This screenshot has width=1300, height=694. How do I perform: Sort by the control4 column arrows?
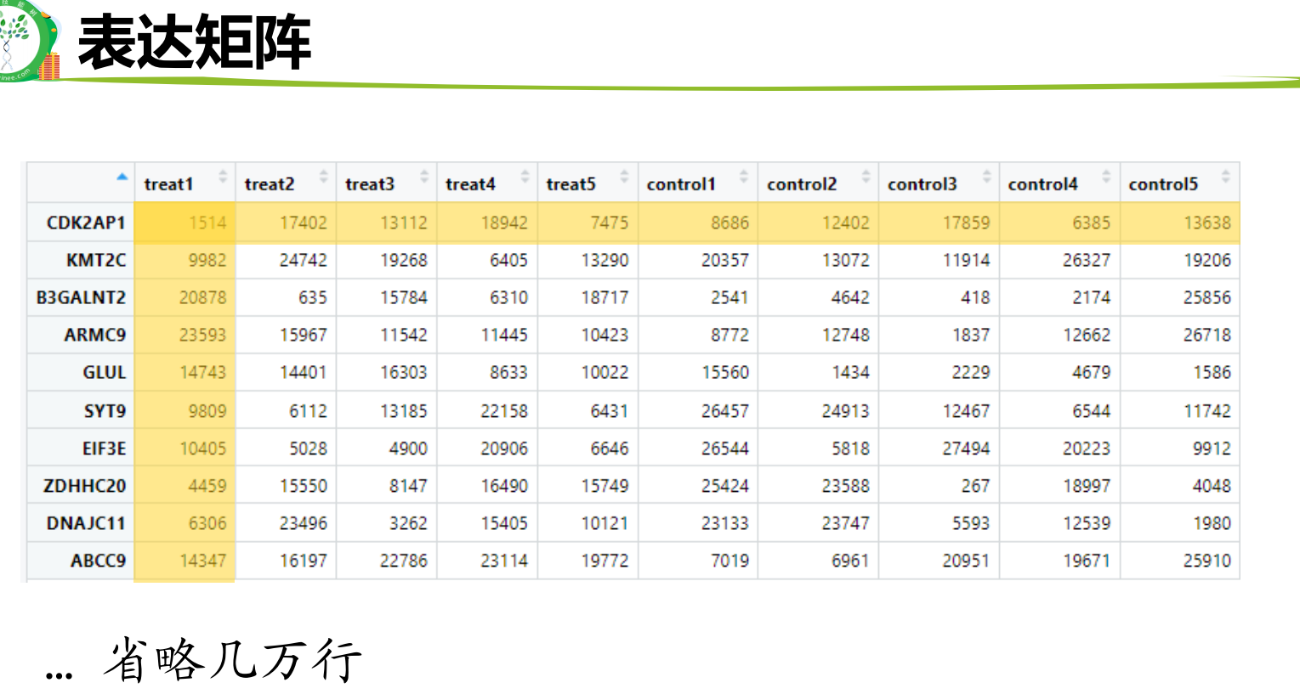click(1106, 177)
